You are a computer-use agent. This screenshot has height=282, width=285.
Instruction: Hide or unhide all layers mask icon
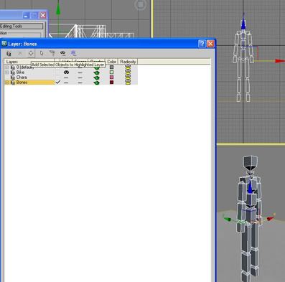62,53
